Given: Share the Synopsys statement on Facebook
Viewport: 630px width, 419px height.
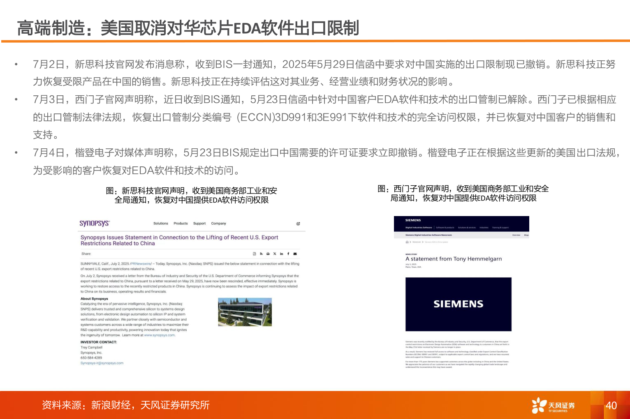Looking at the screenshot, I should pyautogui.click(x=288, y=254).
